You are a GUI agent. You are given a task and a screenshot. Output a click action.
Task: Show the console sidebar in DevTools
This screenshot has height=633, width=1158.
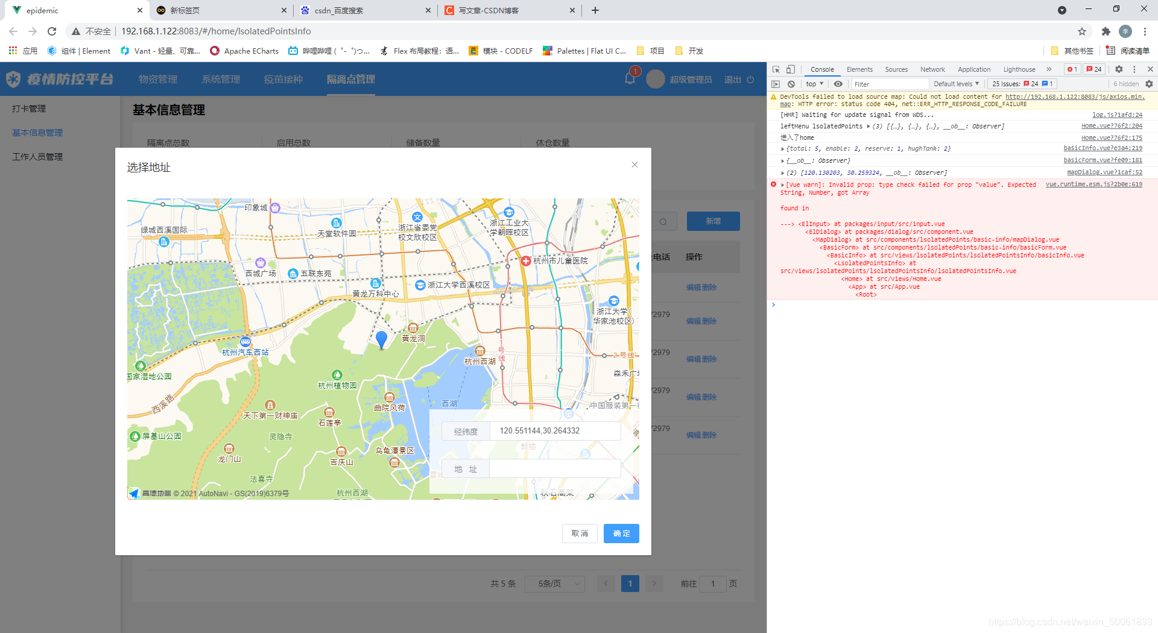[x=776, y=84]
